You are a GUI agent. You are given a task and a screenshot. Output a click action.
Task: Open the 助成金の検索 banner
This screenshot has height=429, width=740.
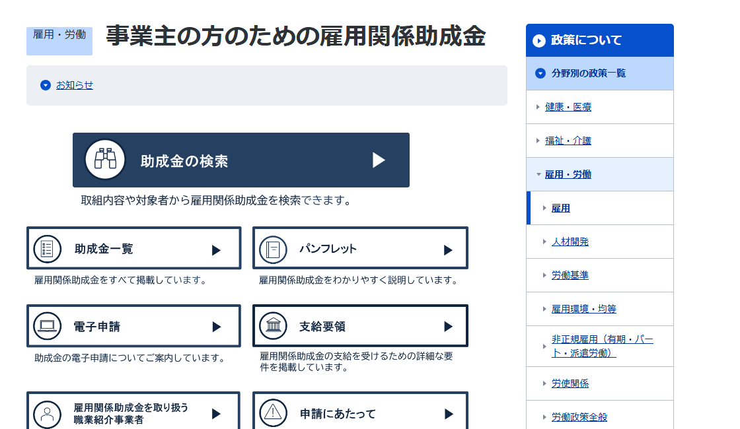click(240, 160)
